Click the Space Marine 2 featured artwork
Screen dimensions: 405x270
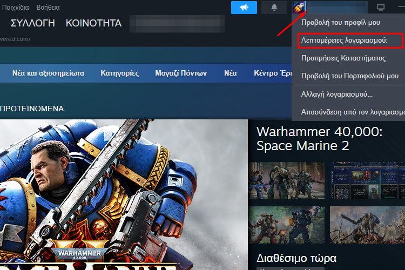[124, 194]
